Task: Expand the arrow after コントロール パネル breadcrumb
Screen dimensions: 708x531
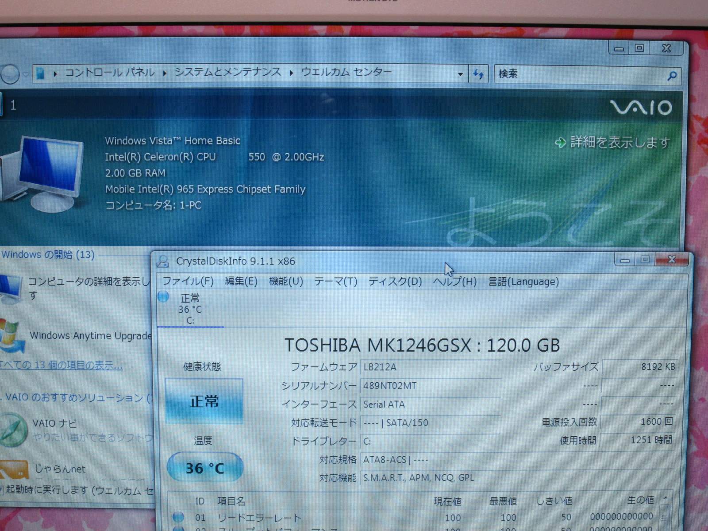Action: tap(165, 73)
